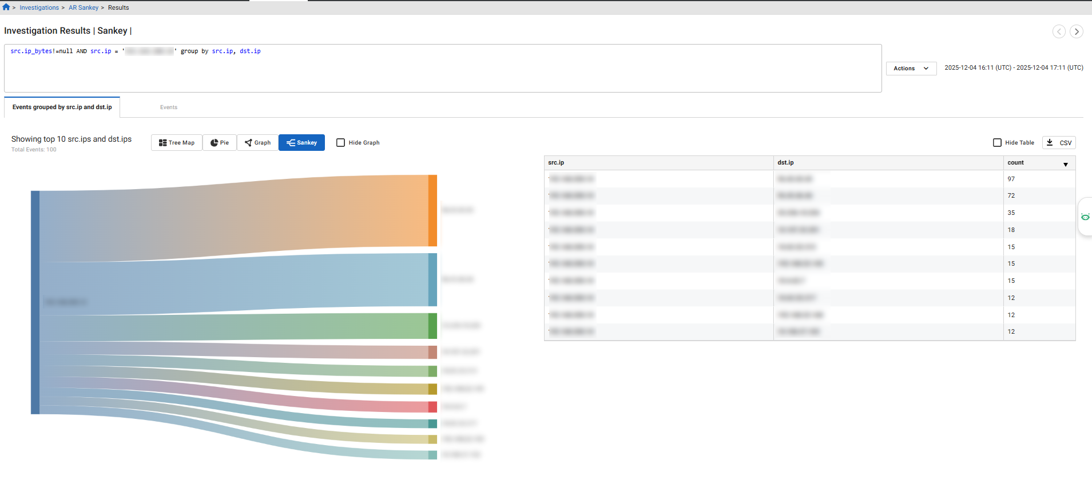Sort by count column arrow
This screenshot has width=1092, height=492.
[1065, 165]
